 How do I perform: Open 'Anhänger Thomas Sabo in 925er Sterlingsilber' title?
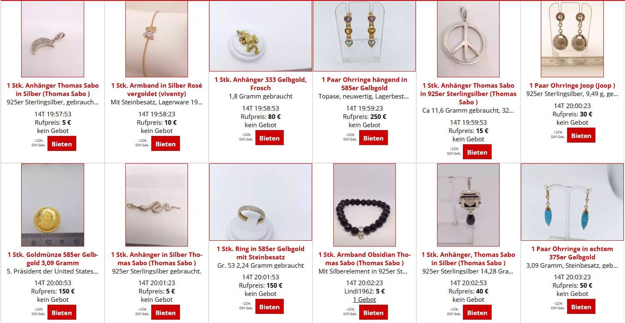click(468, 94)
